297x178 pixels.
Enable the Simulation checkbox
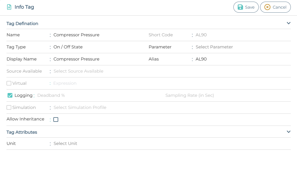pyautogui.click(x=9, y=108)
